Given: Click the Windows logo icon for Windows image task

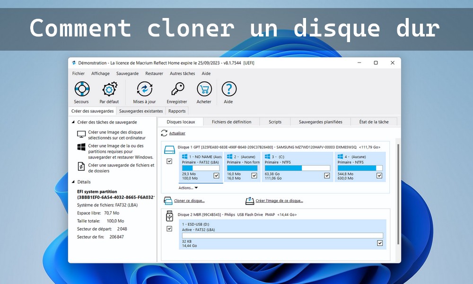Looking at the screenshot, I should tap(81, 147).
